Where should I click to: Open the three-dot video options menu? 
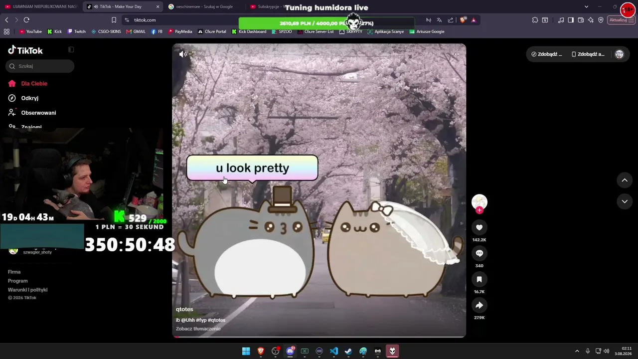click(455, 54)
